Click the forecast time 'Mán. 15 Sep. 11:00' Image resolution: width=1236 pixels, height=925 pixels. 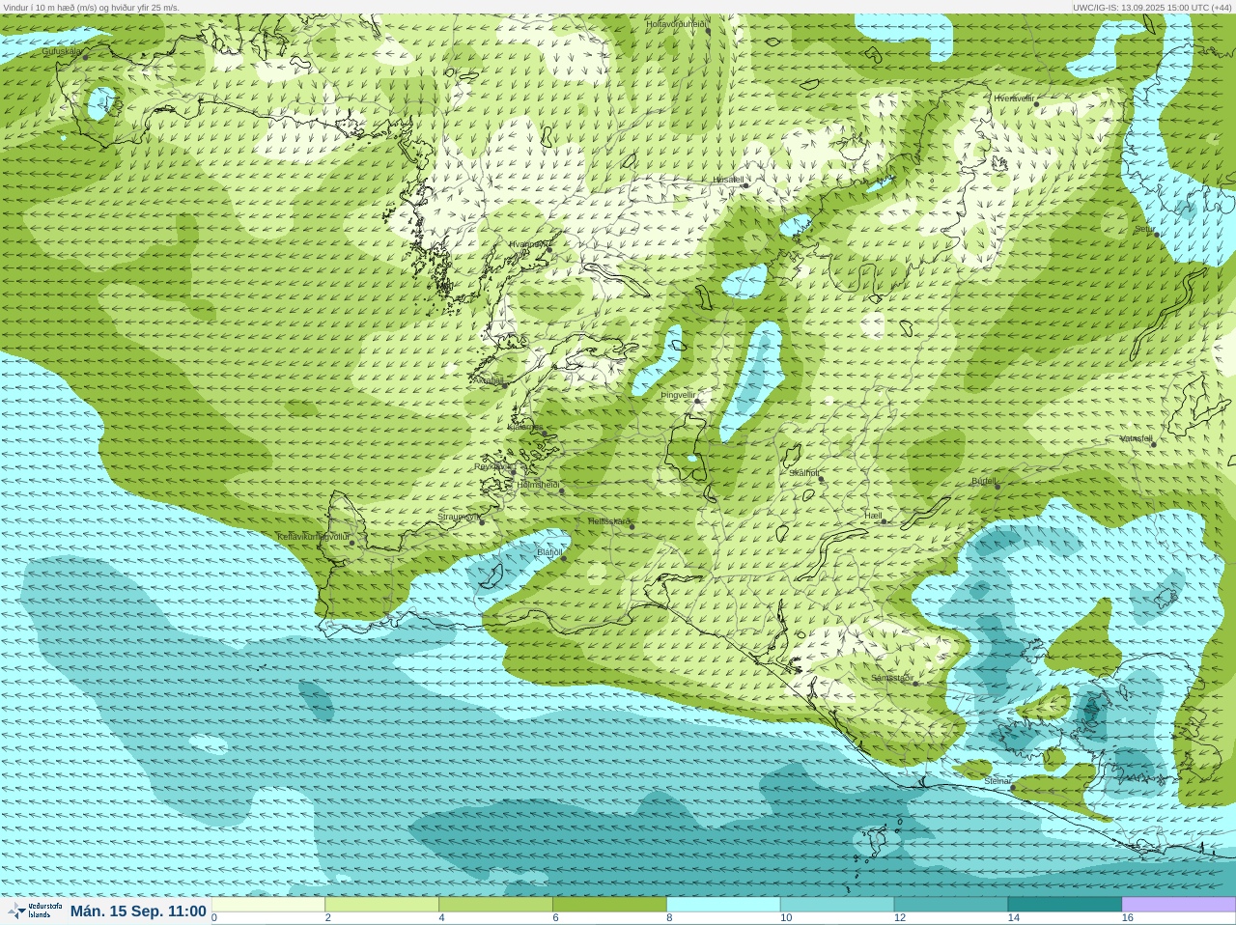click(x=138, y=911)
